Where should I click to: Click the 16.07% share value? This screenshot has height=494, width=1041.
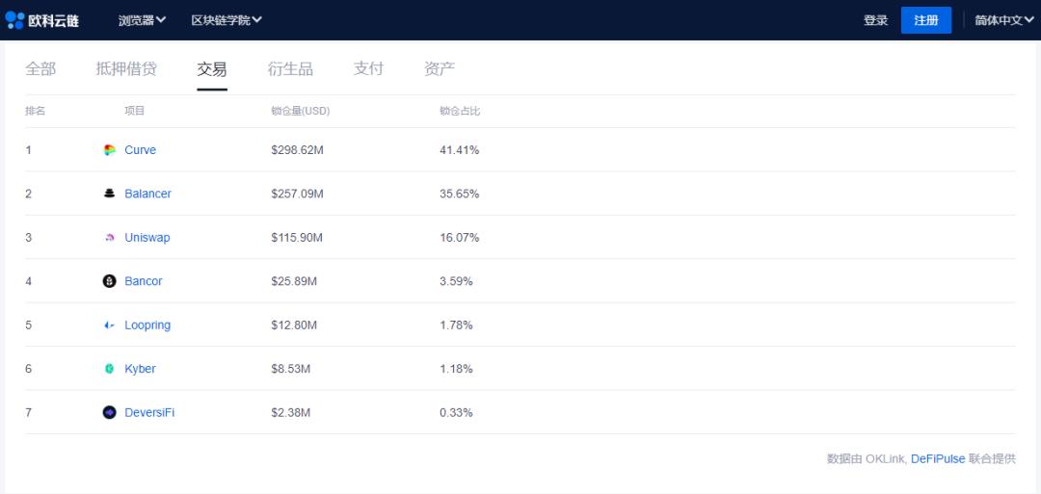460,238
